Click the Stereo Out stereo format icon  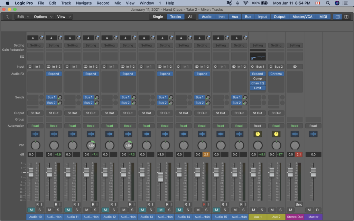click(x=295, y=67)
